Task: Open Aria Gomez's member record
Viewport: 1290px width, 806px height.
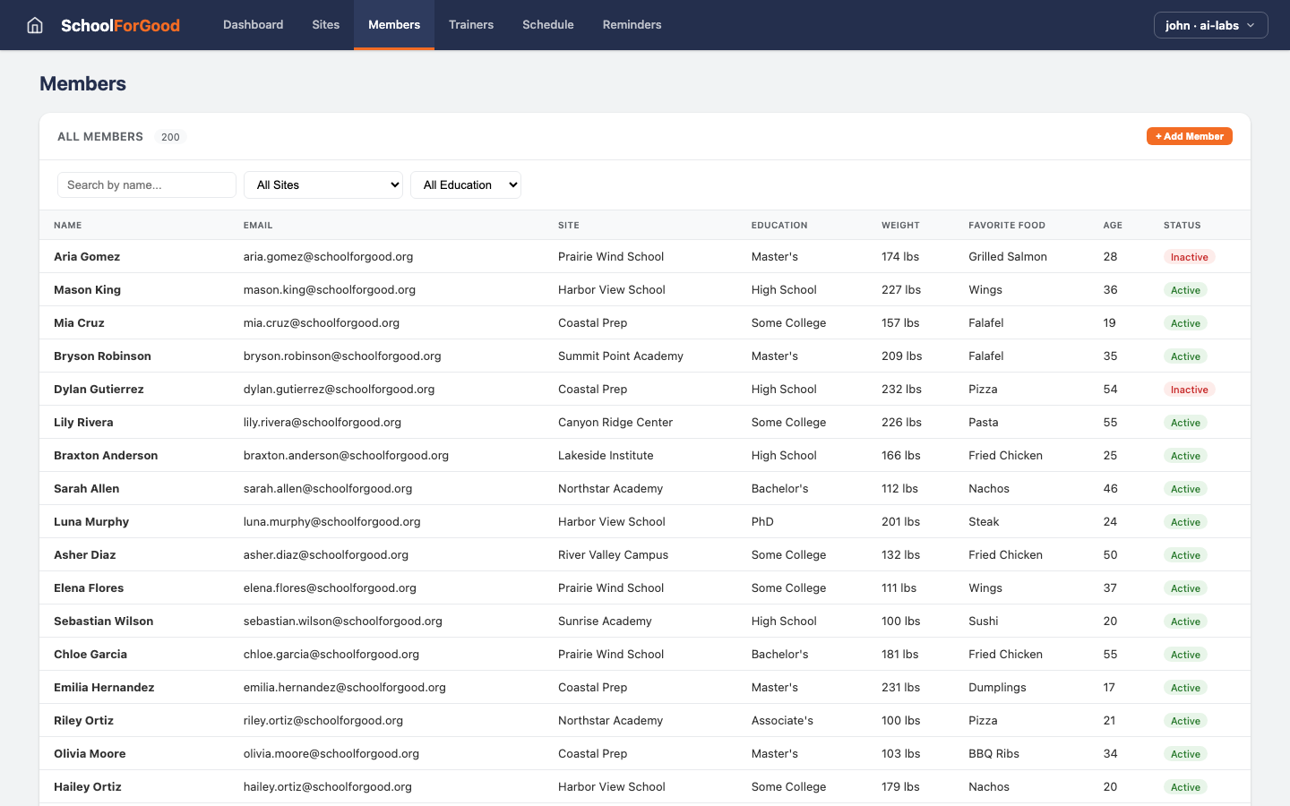Action: click(87, 256)
